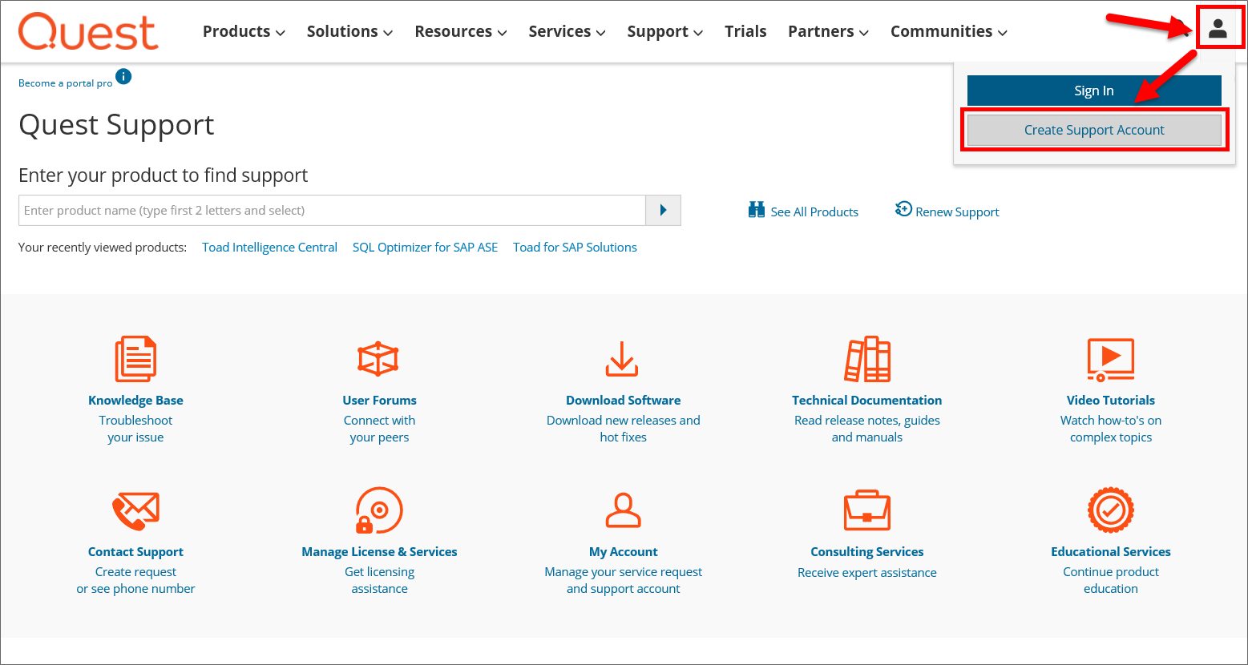Click the Knowledge Base document icon
Image resolution: width=1248 pixels, height=665 pixels.
135,359
